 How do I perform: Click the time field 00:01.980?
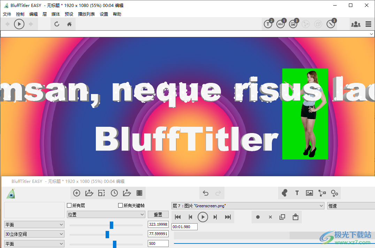tap(184, 227)
